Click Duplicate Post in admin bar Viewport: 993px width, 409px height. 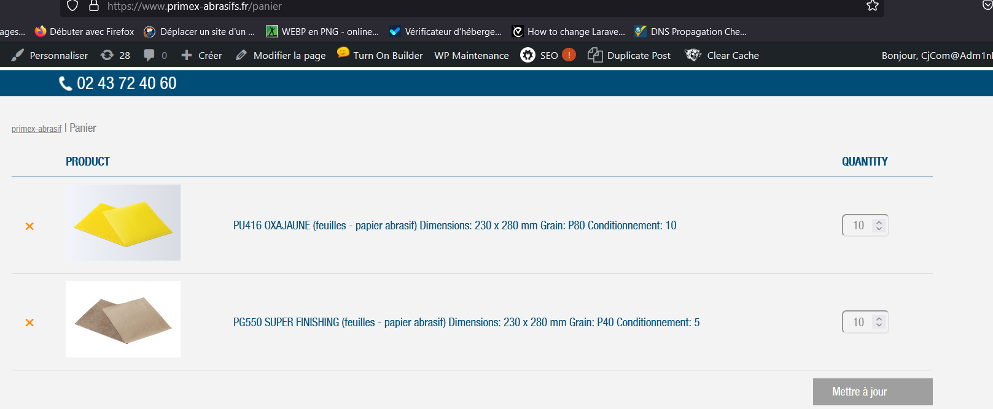(629, 55)
